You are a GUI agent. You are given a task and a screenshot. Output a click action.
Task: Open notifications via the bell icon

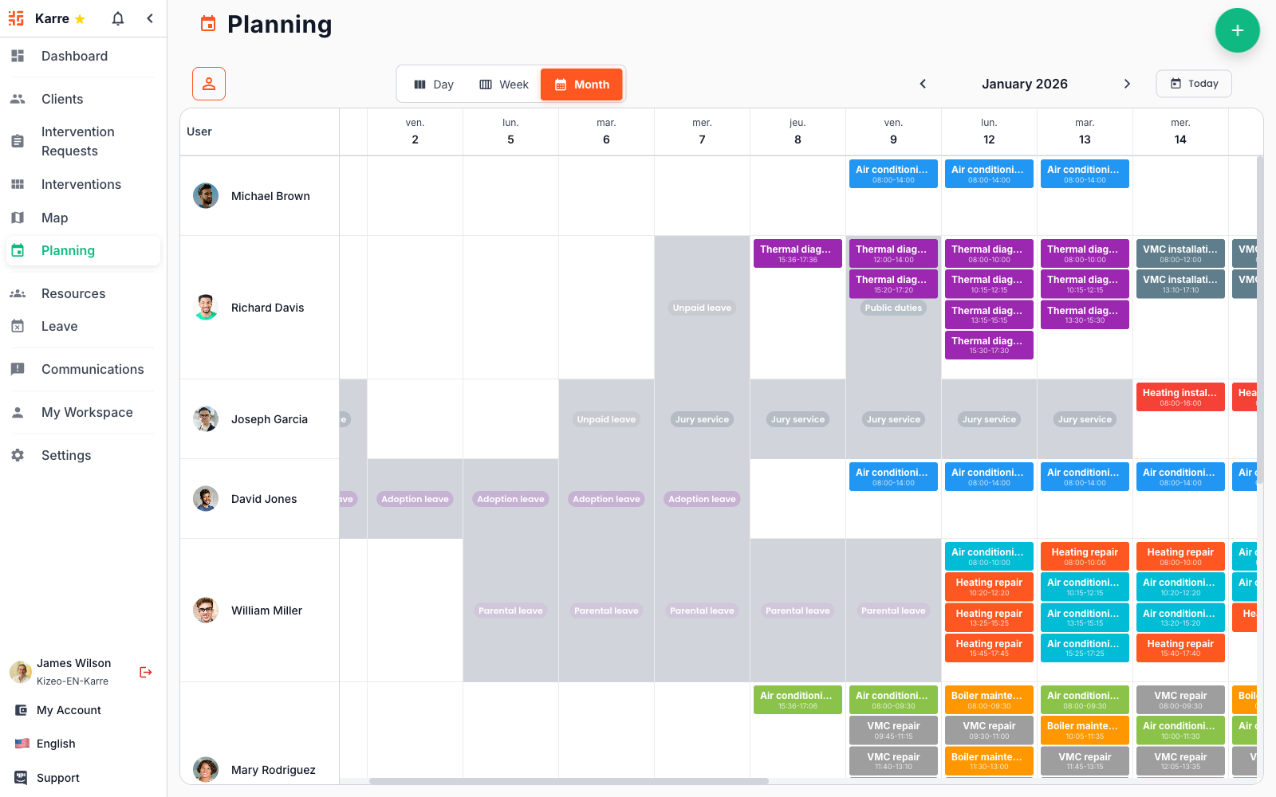117,18
